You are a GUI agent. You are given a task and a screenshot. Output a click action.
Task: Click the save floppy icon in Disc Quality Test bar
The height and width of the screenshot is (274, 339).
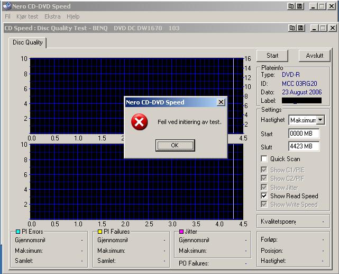point(301,28)
